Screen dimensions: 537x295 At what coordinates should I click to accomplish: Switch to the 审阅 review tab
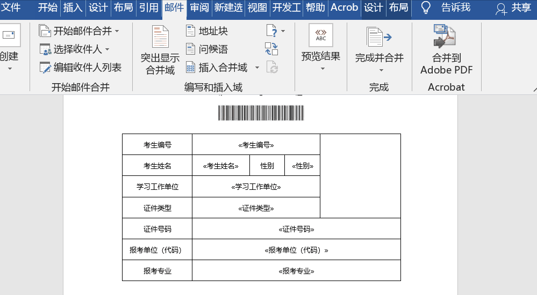tap(199, 7)
